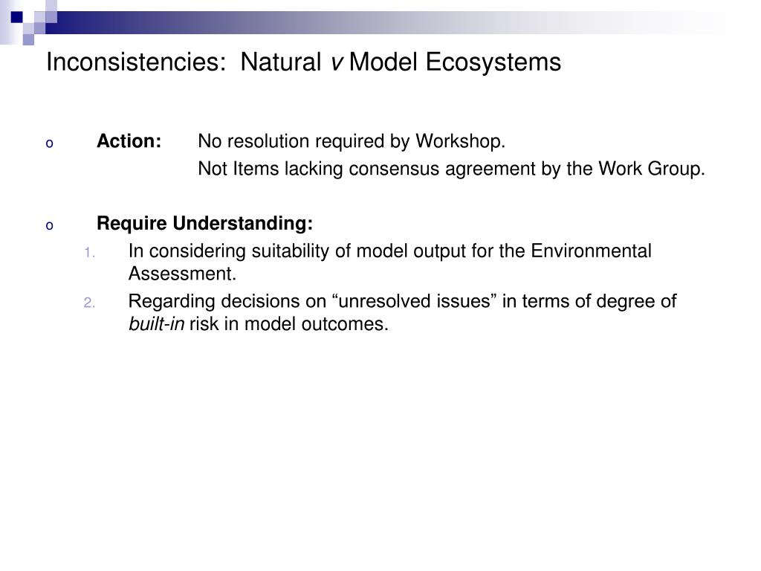Click the word 'Assessment.' on second list line
Image resolution: width=761 pixels, height=571 pixels.
(183, 274)
